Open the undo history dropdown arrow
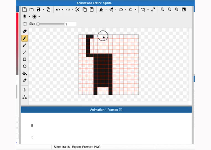 tap(63, 10)
